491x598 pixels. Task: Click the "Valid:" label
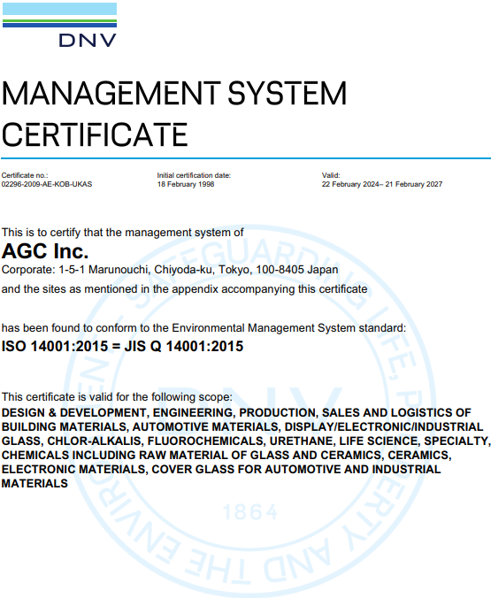click(x=331, y=175)
